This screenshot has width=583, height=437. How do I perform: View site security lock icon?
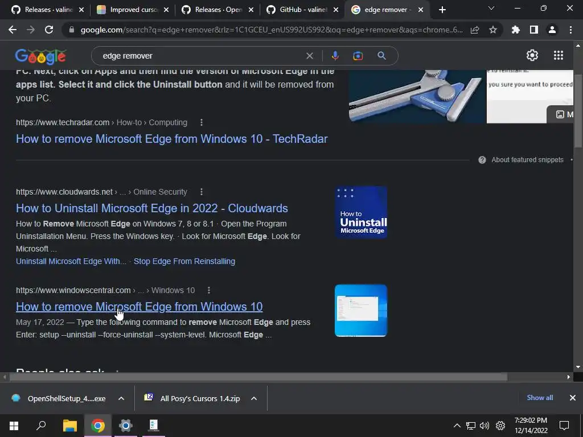click(x=72, y=30)
